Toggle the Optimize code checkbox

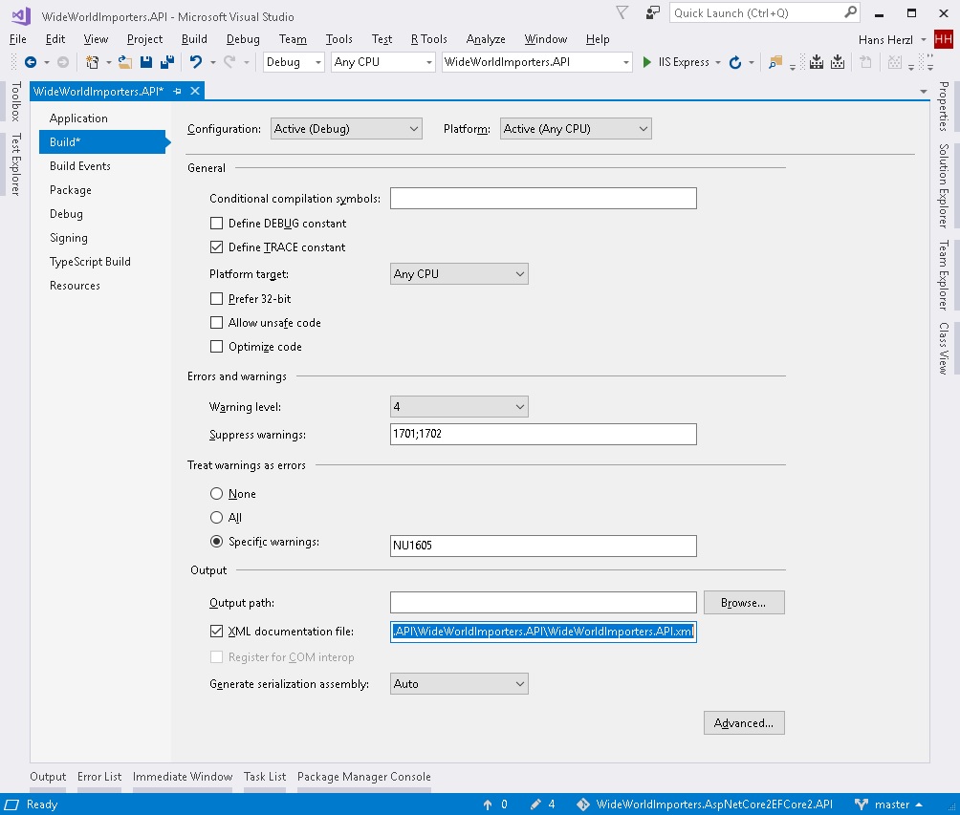pyautogui.click(x=216, y=347)
